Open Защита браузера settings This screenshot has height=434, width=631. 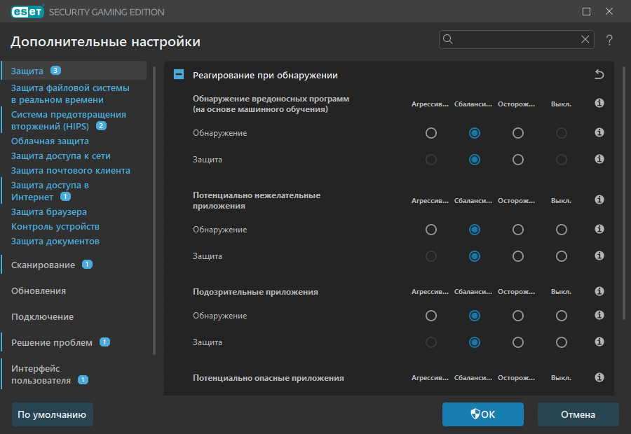(48, 212)
